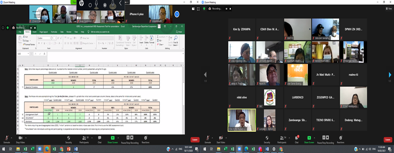This screenshot has width=394, height=153.
Task: Unmute microphone in left Zoom window
Action: point(7,139)
